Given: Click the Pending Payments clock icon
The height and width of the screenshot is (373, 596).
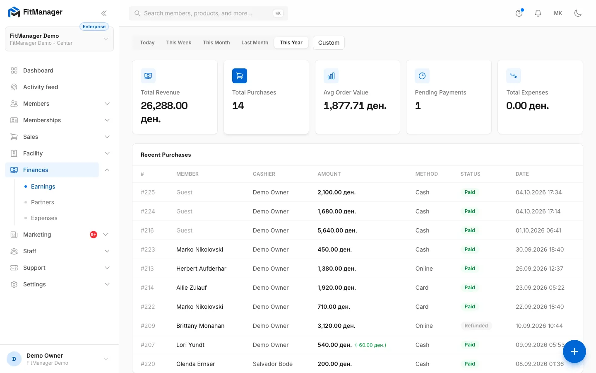Looking at the screenshot, I should (x=422, y=76).
